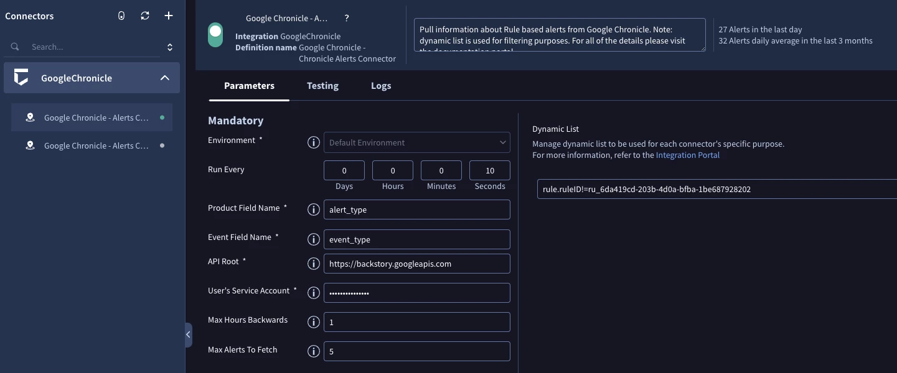Click the Dynamic List heading
The image size is (897, 373).
(x=555, y=129)
